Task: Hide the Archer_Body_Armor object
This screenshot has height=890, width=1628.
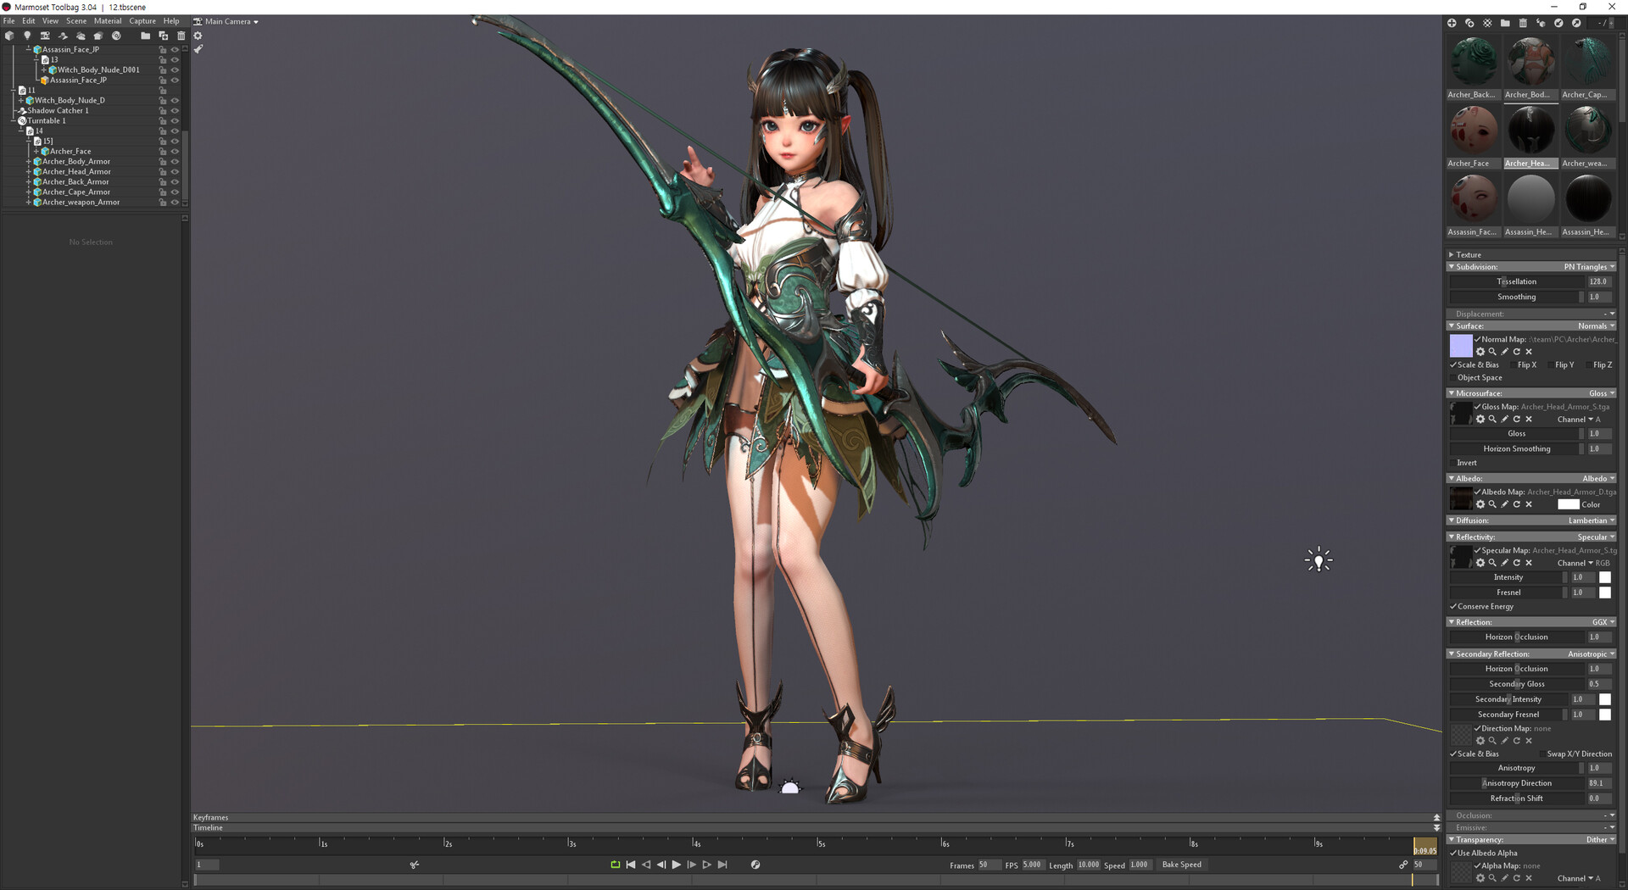Action: tap(175, 162)
